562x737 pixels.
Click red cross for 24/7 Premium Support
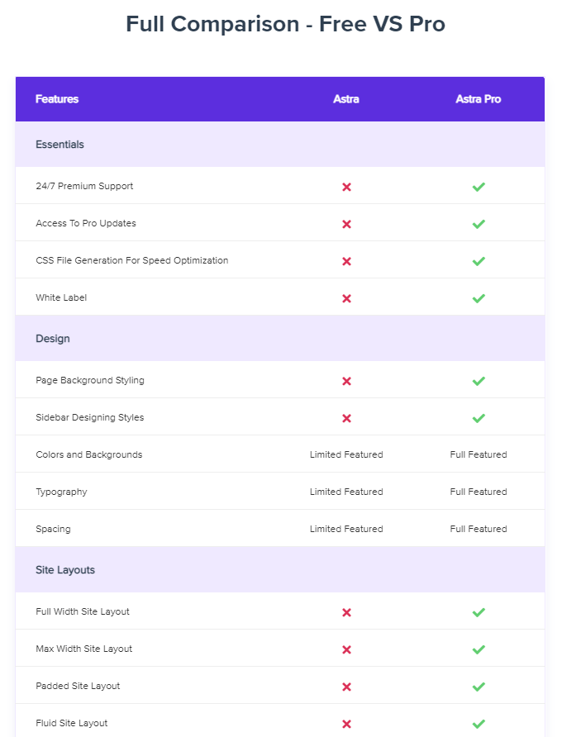346,187
